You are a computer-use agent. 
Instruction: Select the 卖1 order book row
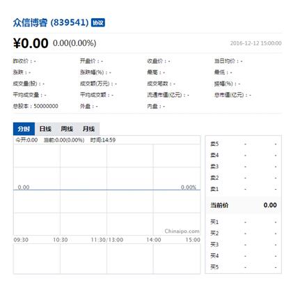pyautogui.click(x=243, y=189)
